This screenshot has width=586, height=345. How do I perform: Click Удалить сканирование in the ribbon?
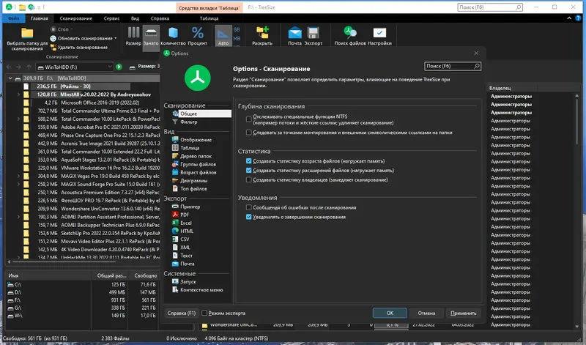point(79,48)
